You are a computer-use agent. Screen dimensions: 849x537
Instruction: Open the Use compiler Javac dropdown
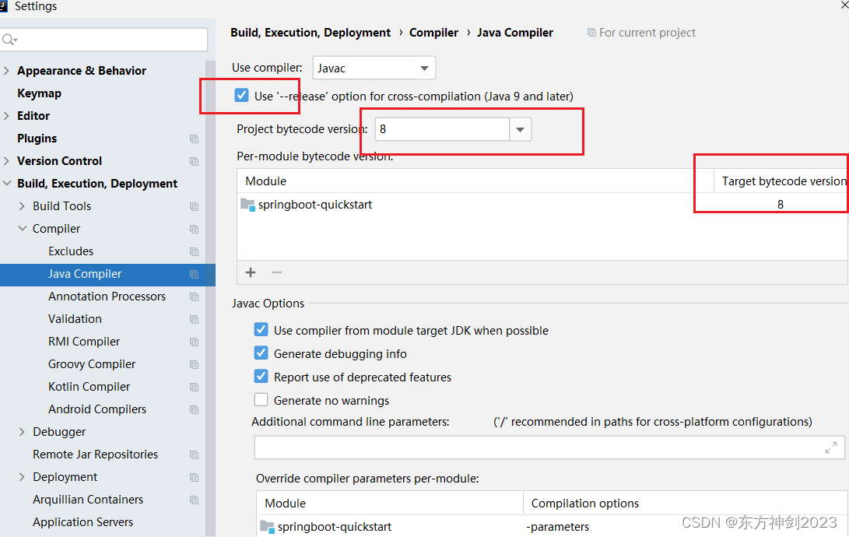click(x=374, y=68)
